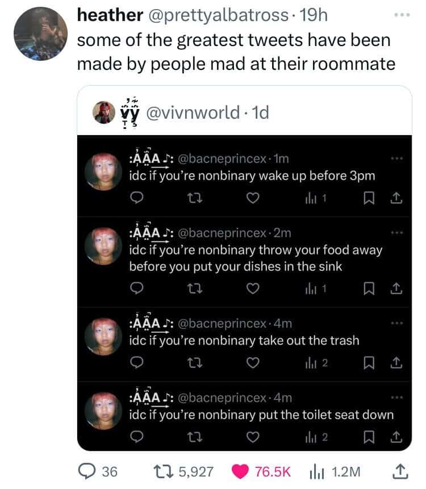Open more options on 'wake up before 3pm' tweet
Viewport: 426px width, 489px height.
click(x=397, y=158)
